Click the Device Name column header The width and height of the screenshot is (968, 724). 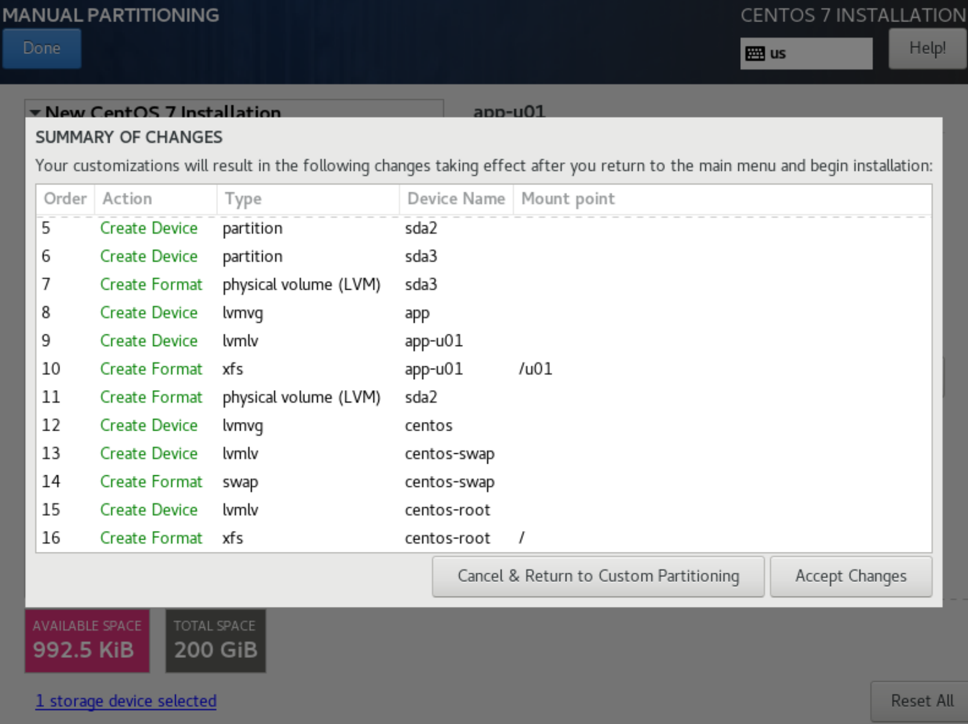(x=456, y=199)
